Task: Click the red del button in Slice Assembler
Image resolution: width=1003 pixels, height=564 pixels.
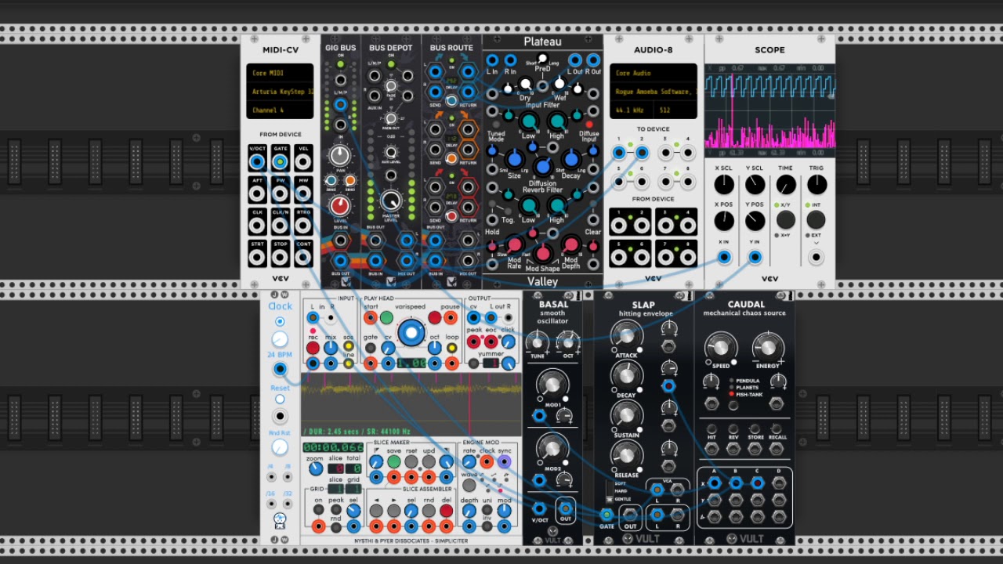Action: (x=446, y=511)
